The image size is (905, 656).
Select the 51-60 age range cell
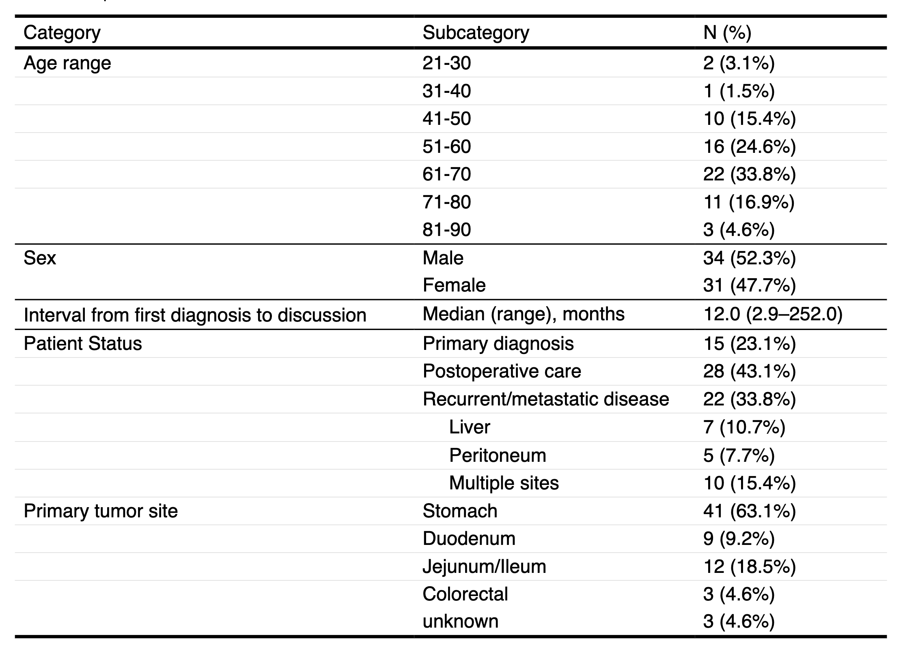(x=446, y=146)
